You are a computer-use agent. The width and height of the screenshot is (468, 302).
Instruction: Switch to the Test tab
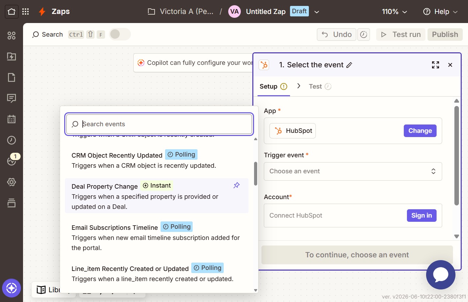(320, 86)
